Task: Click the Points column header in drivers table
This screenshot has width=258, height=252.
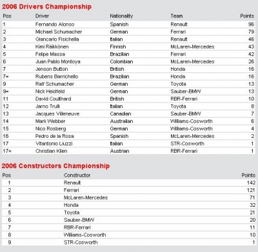Action: (x=247, y=16)
